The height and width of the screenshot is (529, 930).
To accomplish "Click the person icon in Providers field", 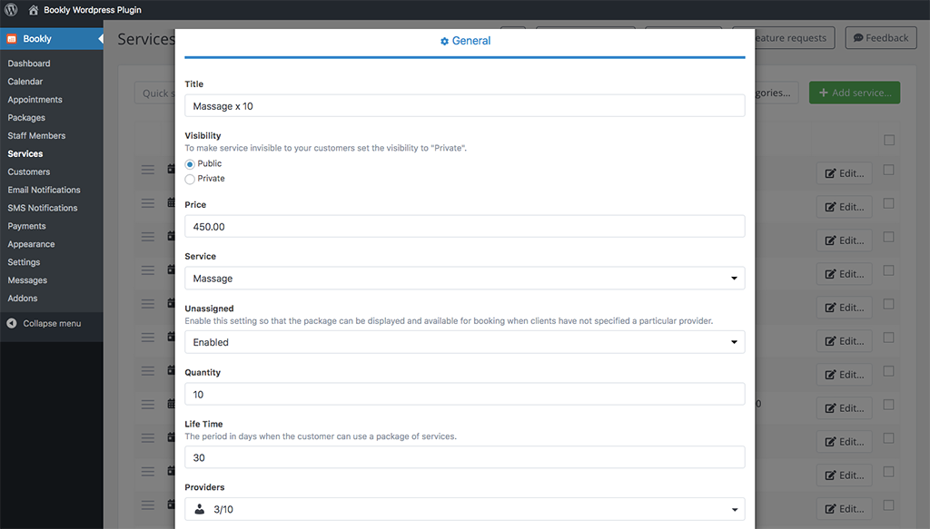I will coord(199,509).
